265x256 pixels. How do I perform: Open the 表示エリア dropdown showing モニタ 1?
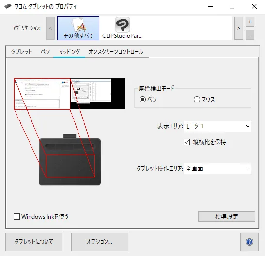(x=218, y=126)
